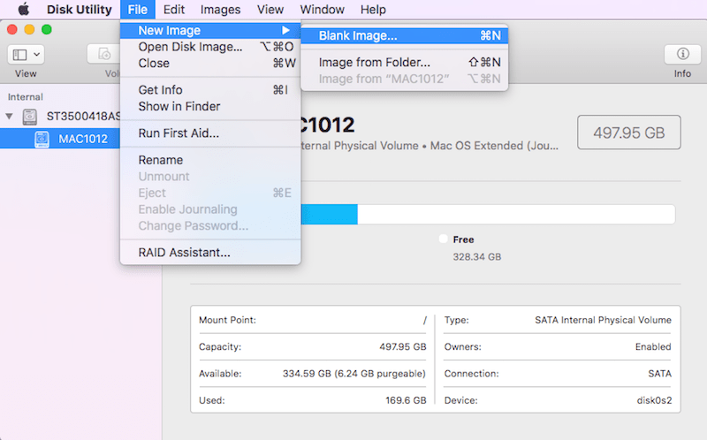Click the Capacity value 497.95 GB

tap(403, 346)
